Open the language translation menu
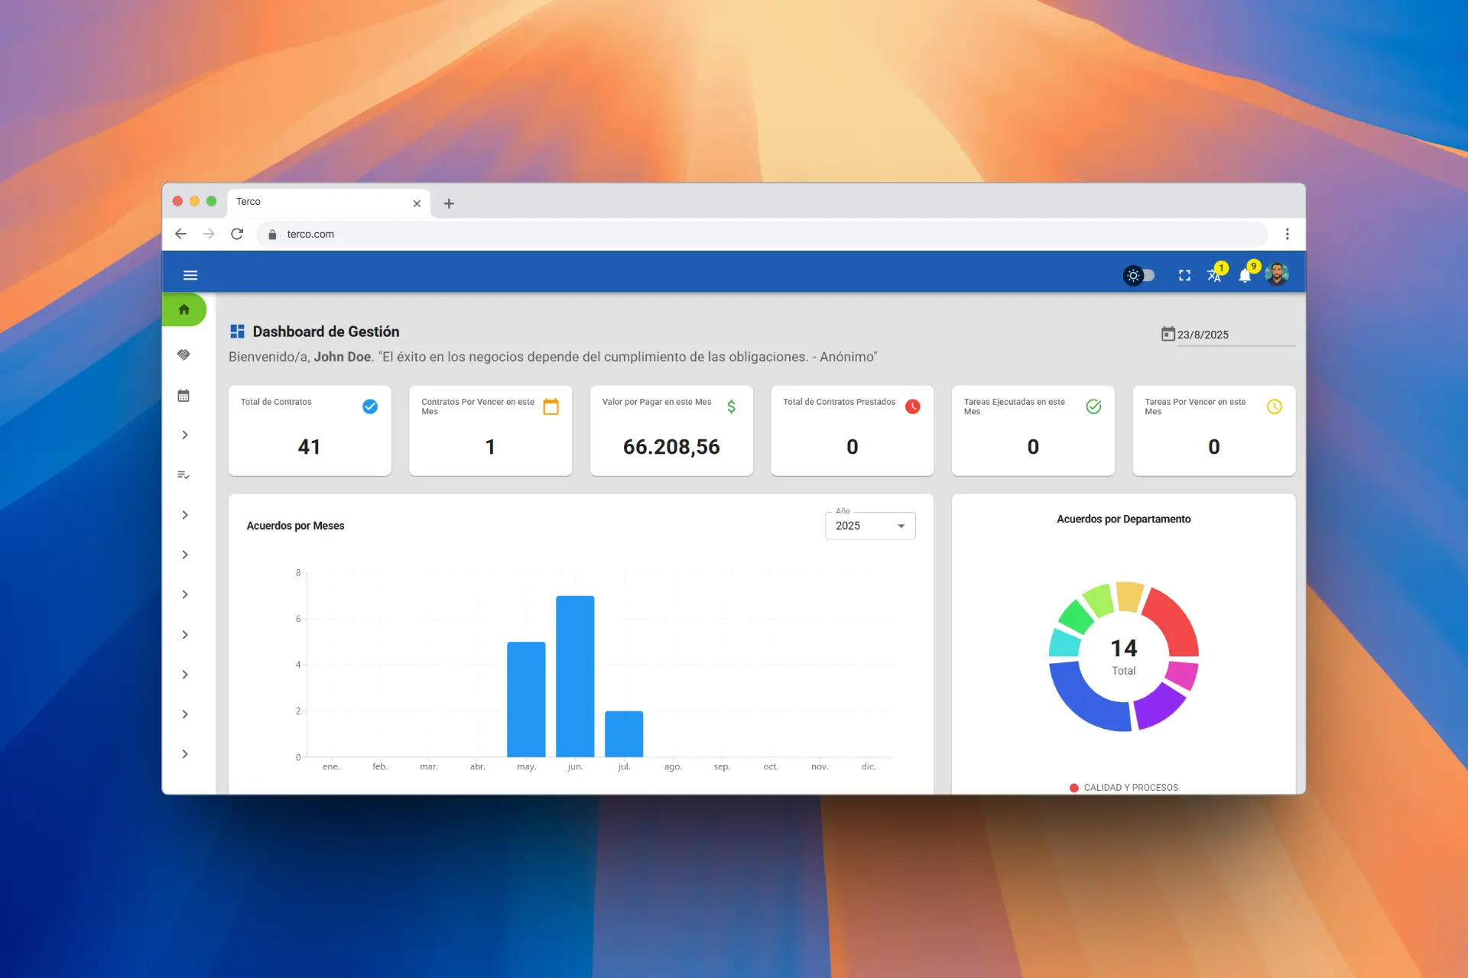 pyautogui.click(x=1214, y=275)
